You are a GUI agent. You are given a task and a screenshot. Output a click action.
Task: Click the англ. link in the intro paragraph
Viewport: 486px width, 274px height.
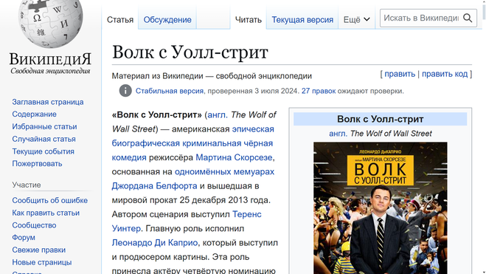pyautogui.click(x=218, y=114)
